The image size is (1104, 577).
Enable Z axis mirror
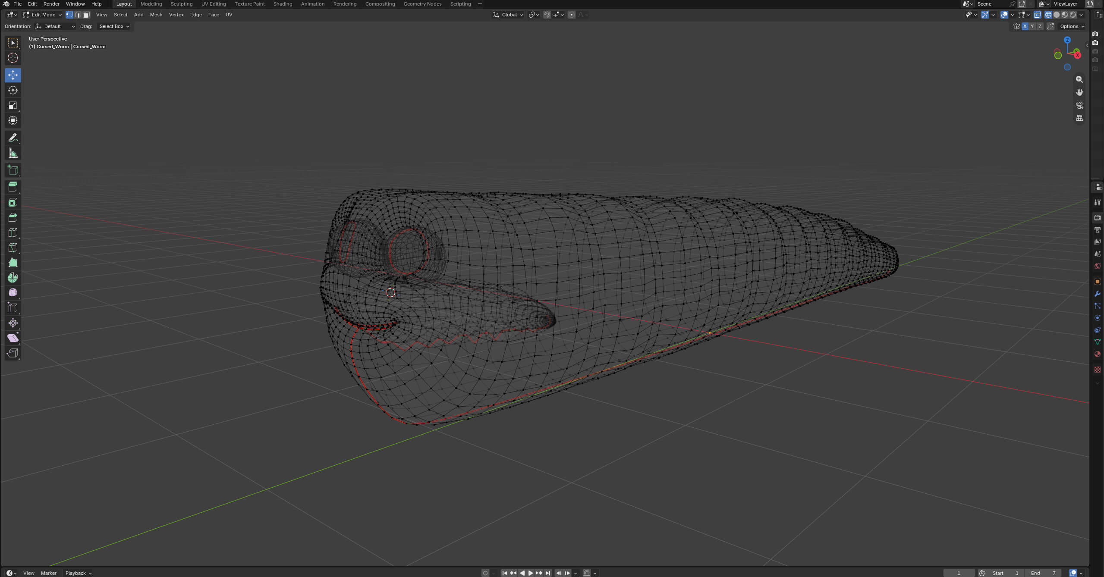[1040, 26]
